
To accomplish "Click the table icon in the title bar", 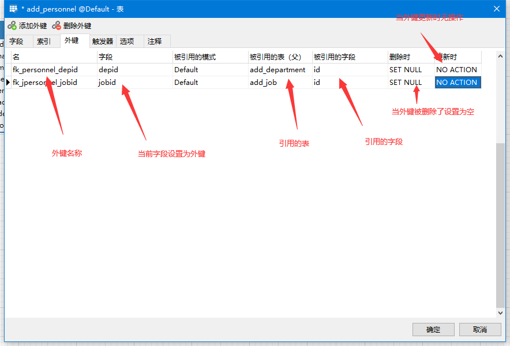I will click(13, 9).
